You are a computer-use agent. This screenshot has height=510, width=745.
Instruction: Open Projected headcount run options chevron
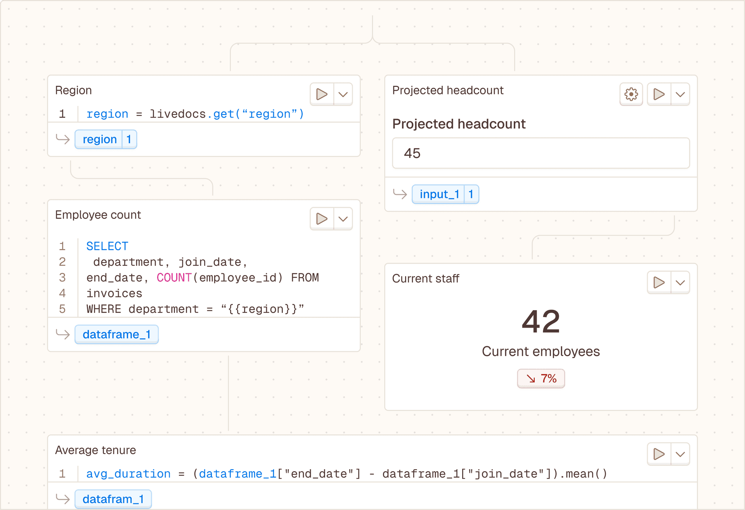(680, 94)
